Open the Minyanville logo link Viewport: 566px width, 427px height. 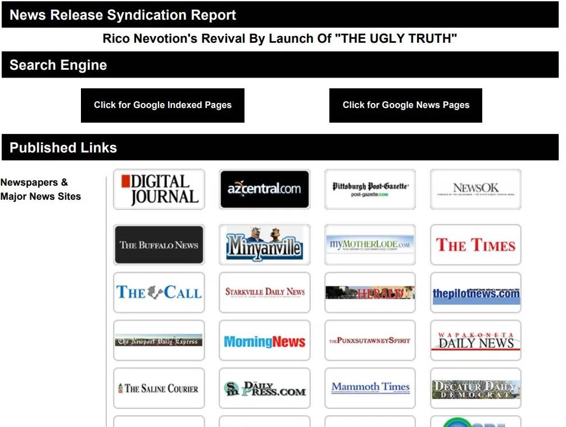[264, 245]
